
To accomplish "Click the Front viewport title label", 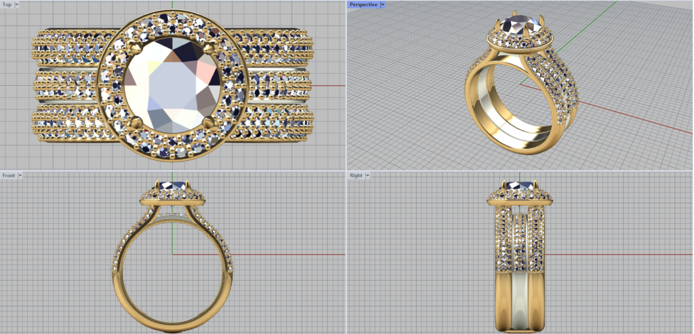I will [x=9, y=175].
